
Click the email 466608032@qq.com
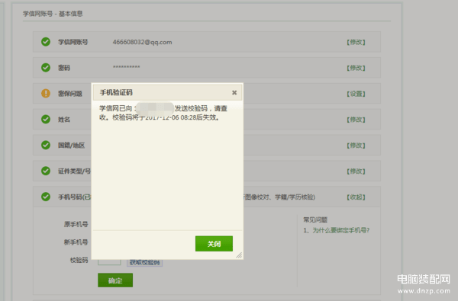142,42
